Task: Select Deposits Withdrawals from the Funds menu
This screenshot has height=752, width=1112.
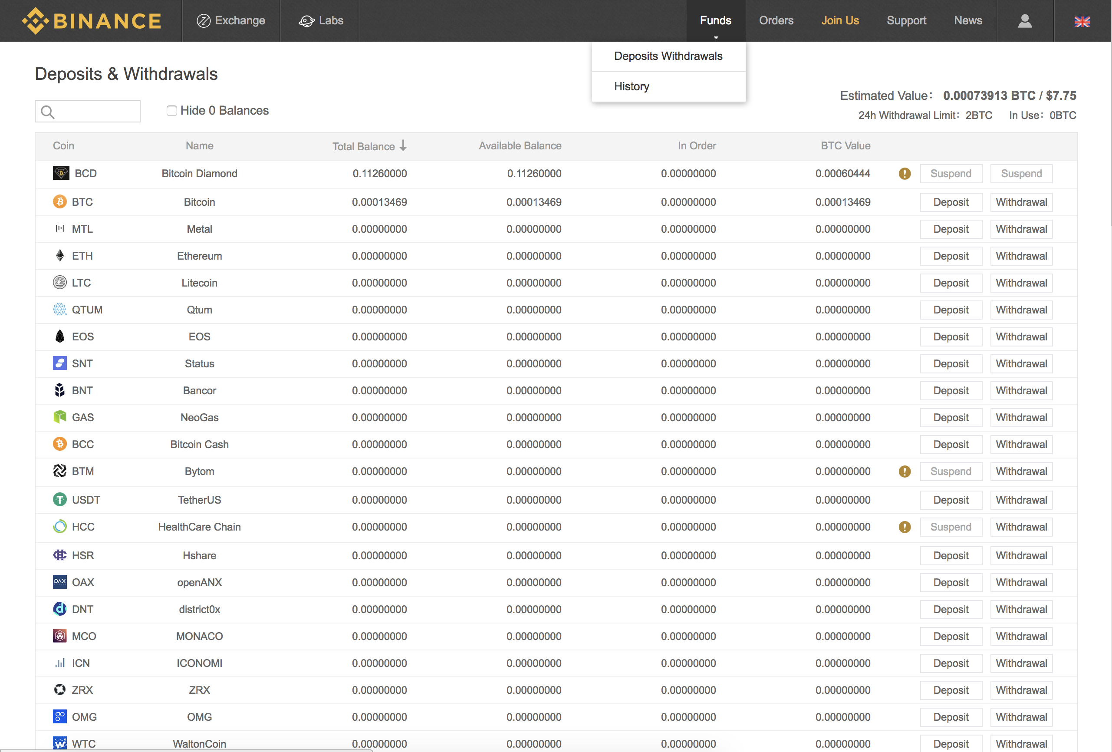Action: [668, 56]
